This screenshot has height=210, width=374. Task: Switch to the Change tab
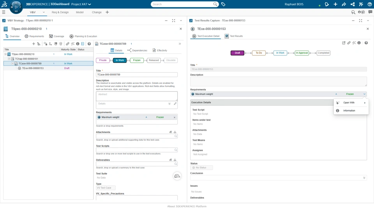(x=97, y=12)
